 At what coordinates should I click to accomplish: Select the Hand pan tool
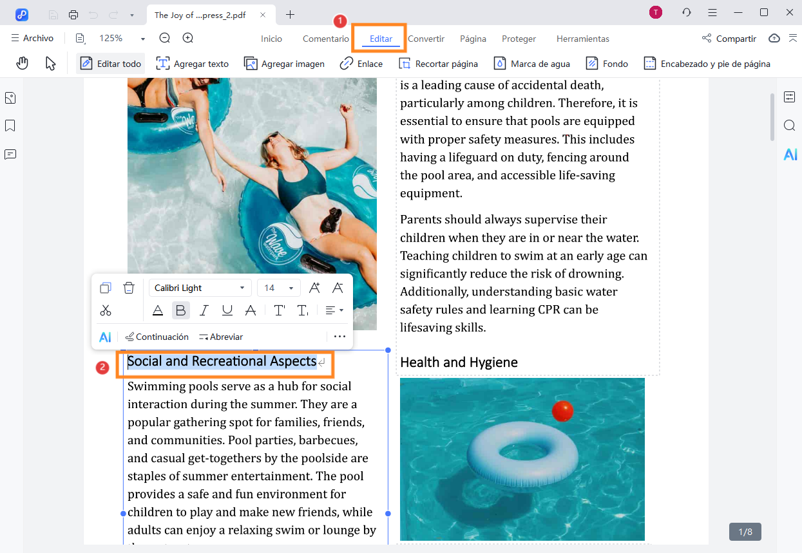[x=23, y=63]
